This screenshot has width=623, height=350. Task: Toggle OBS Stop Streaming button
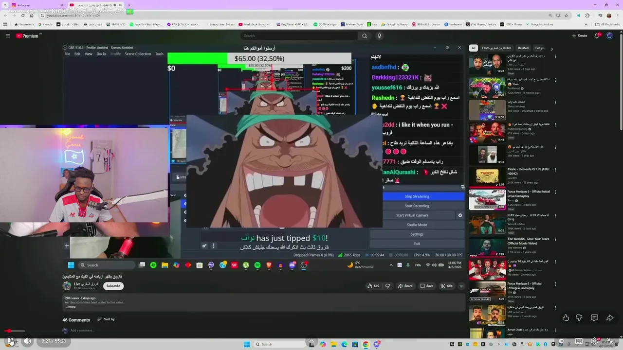pyautogui.click(x=417, y=196)
